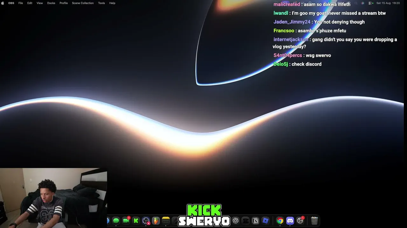
Task: Open CapCut from the dock
Action: (x=245, y=221)
